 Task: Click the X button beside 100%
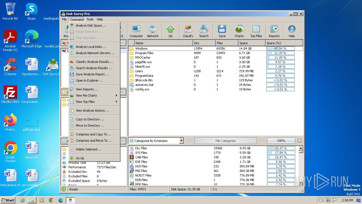[299, 141]
